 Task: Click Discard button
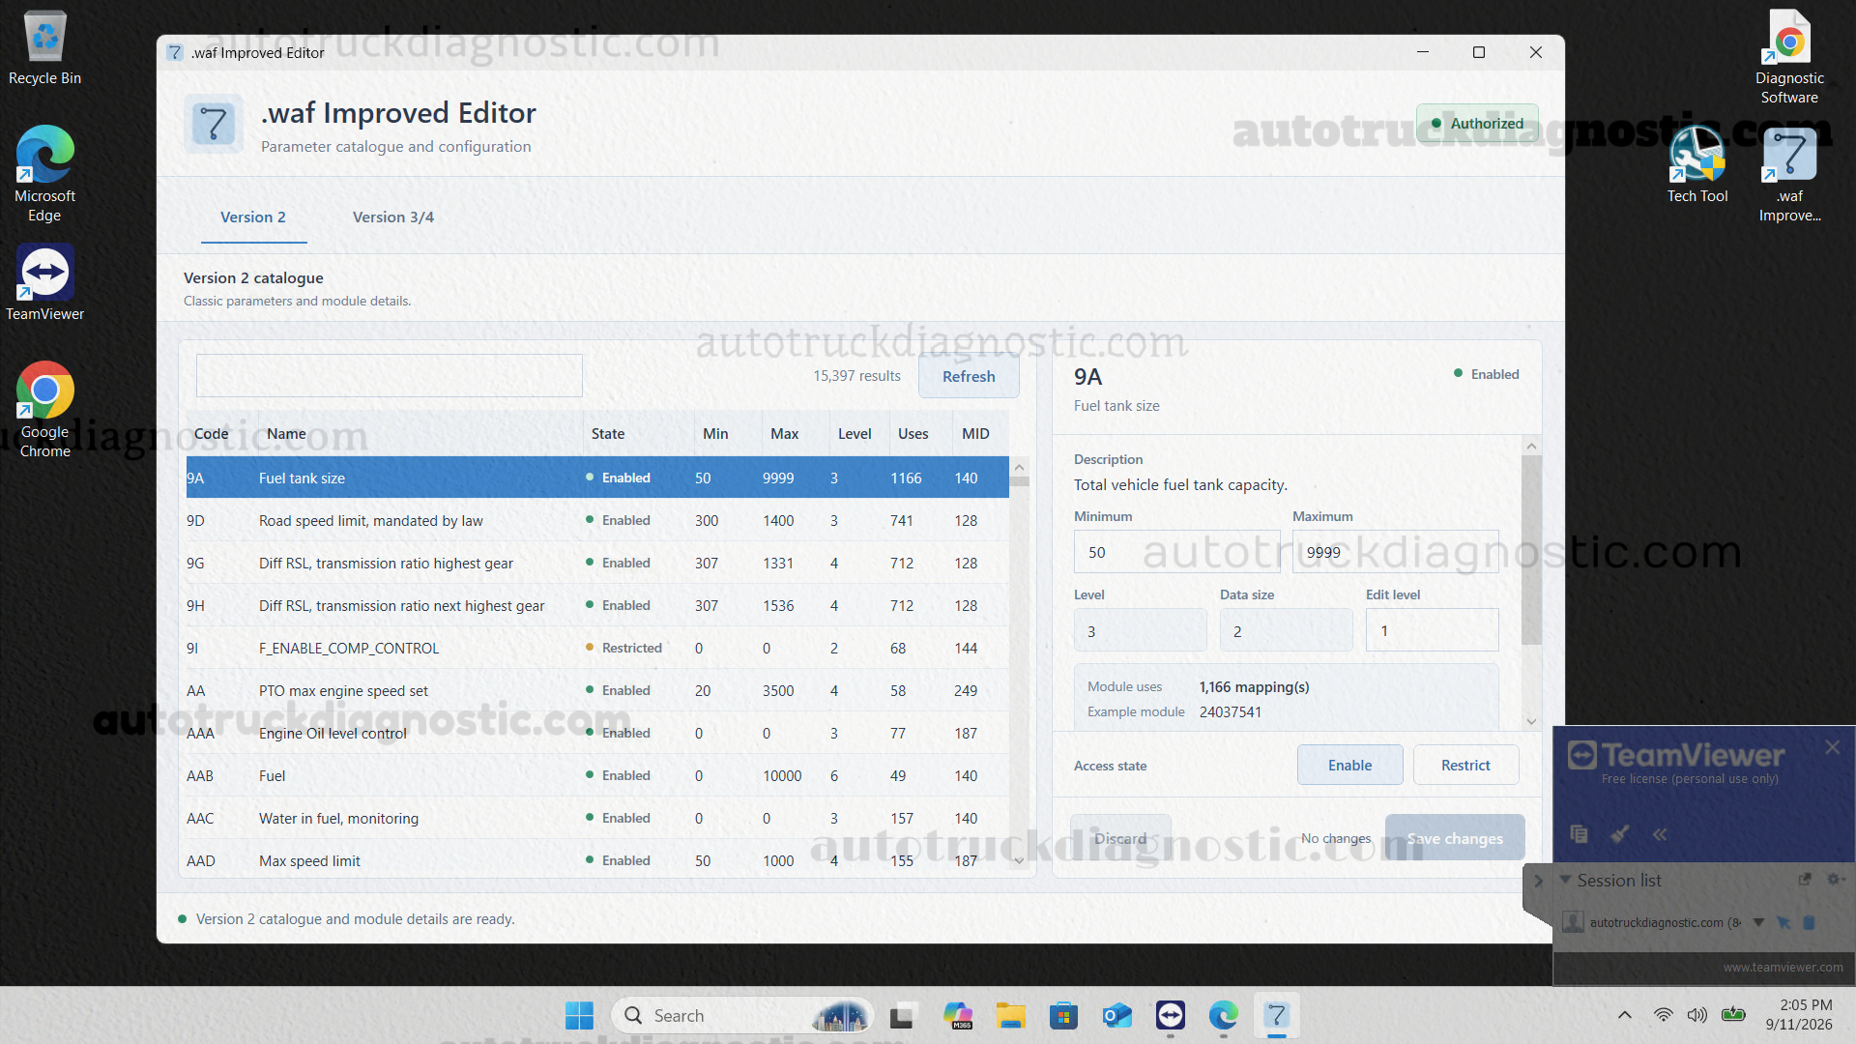click(x=1120, y=838)
